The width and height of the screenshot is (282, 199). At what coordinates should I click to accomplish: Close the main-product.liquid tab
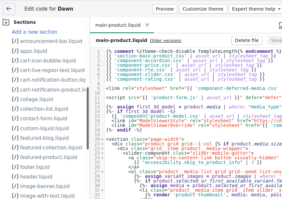pos(147,25)
